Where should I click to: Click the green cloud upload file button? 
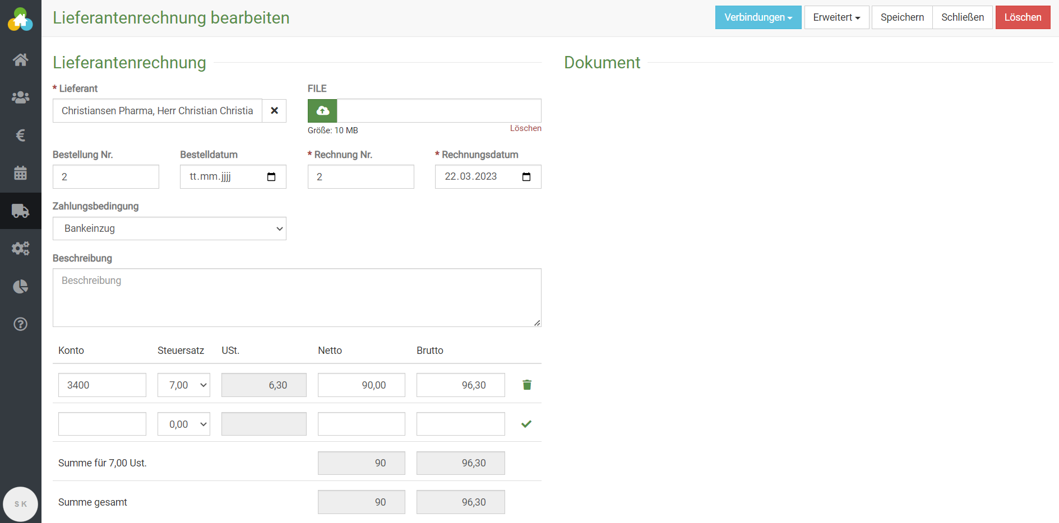click(x=322, y=111)
